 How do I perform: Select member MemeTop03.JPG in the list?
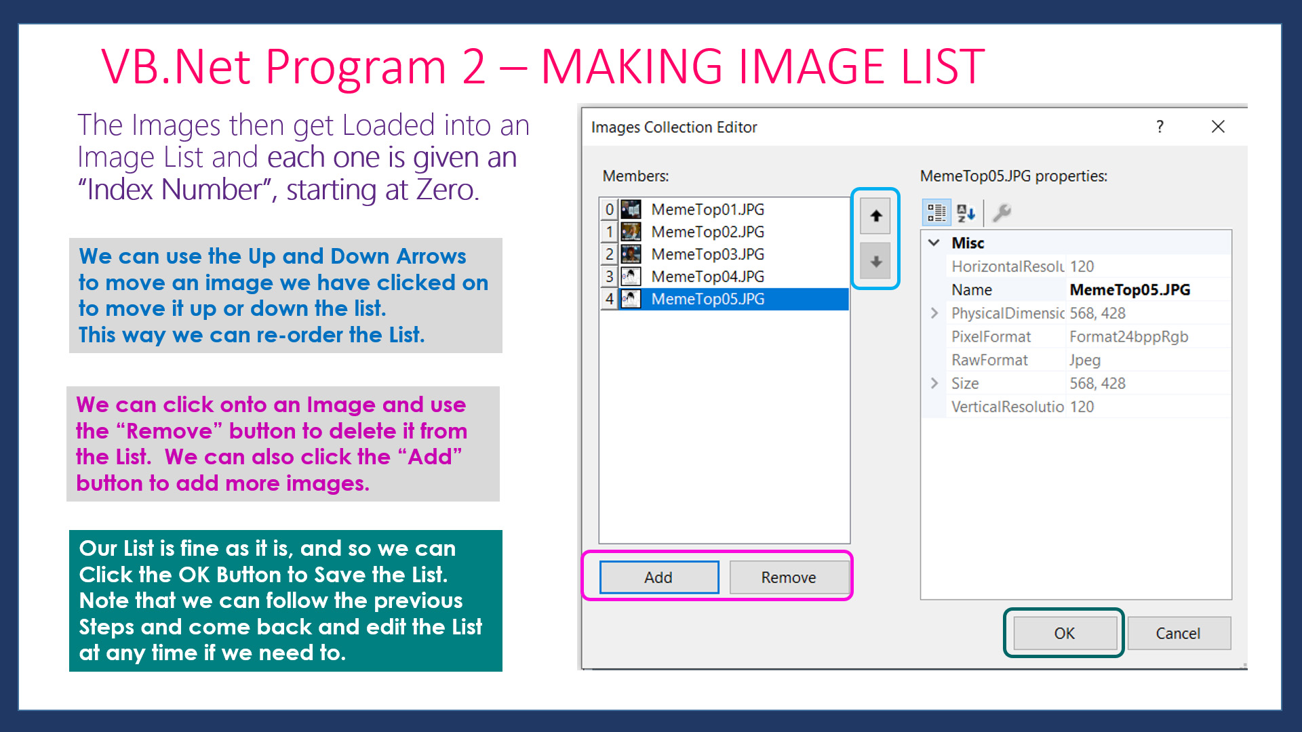[724, 254]
